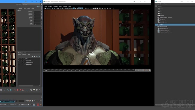The height and width of the screenshot is (110, 195).
Task: Click the search magnifier shelf icon
Action: click(x=40, y=90)
